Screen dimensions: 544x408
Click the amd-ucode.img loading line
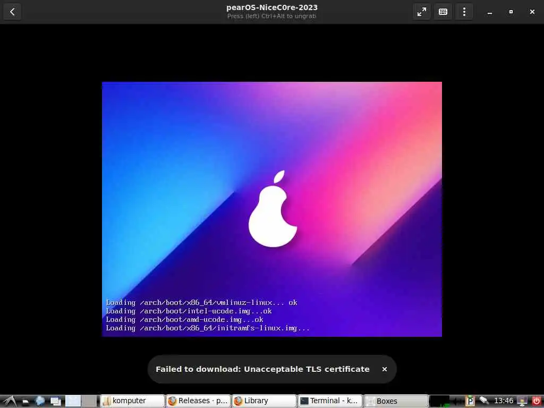[184, 319]
